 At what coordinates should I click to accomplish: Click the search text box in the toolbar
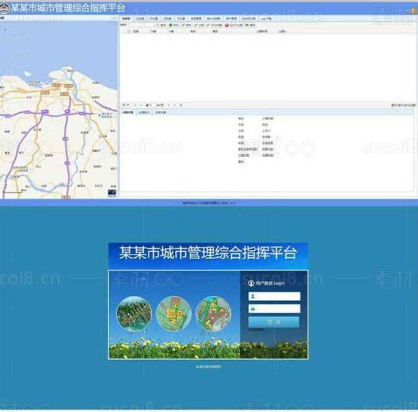click(141, 25)
